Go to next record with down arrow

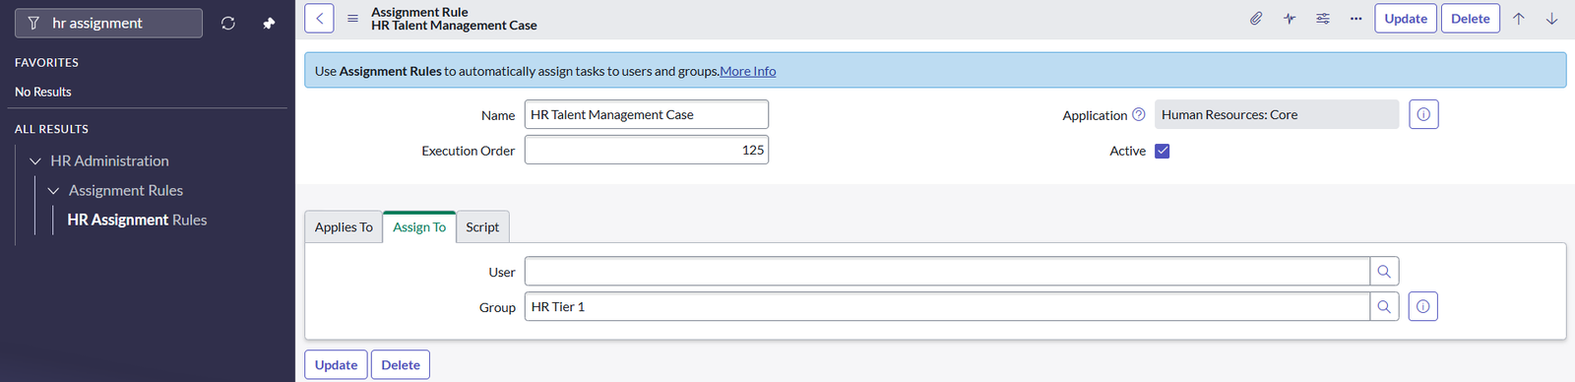click(1551, 19)
